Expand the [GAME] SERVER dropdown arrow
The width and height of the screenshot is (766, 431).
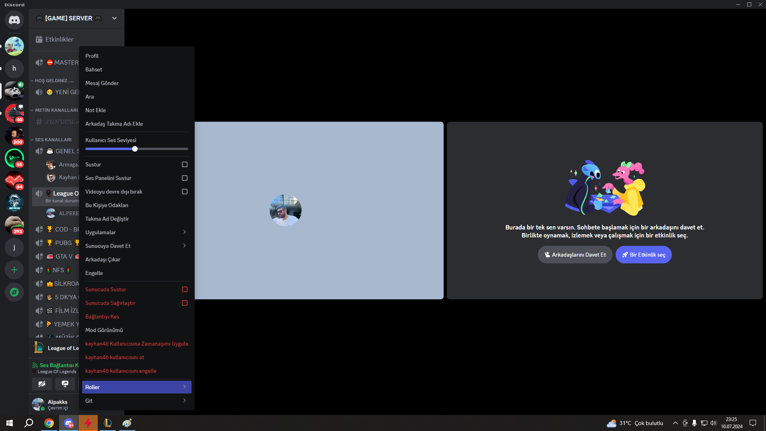pyautogui.click(x=115, y=18)
